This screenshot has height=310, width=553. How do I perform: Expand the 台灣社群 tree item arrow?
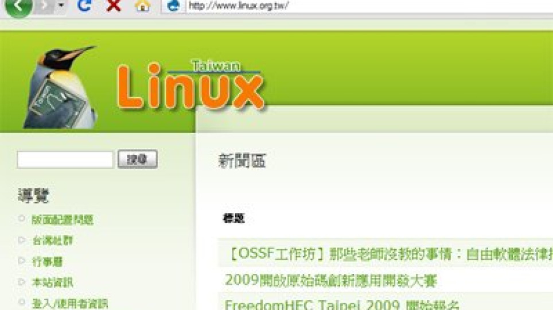[x=22, y=240]
